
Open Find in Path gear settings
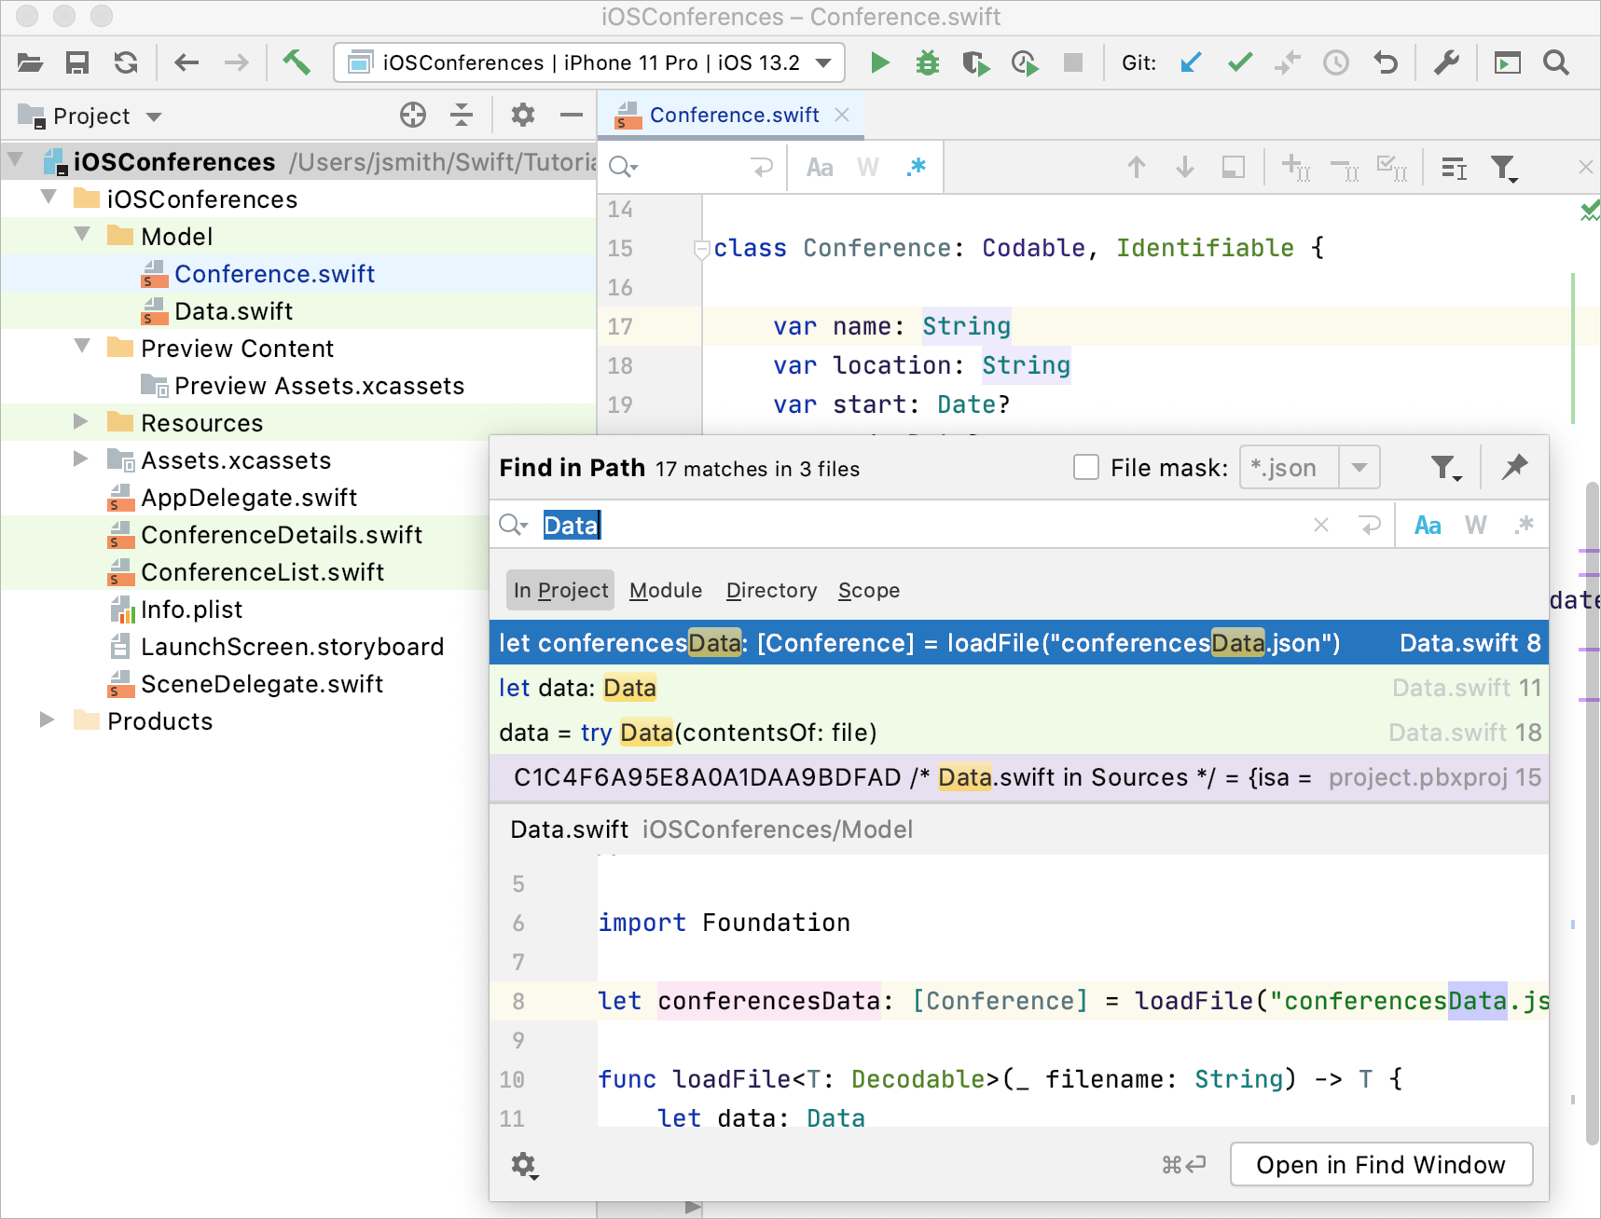click(524, 1165)
